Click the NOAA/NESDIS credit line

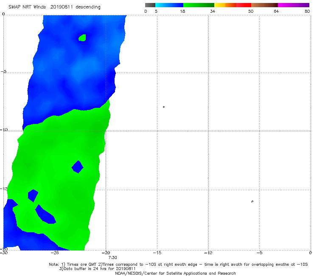175,273
